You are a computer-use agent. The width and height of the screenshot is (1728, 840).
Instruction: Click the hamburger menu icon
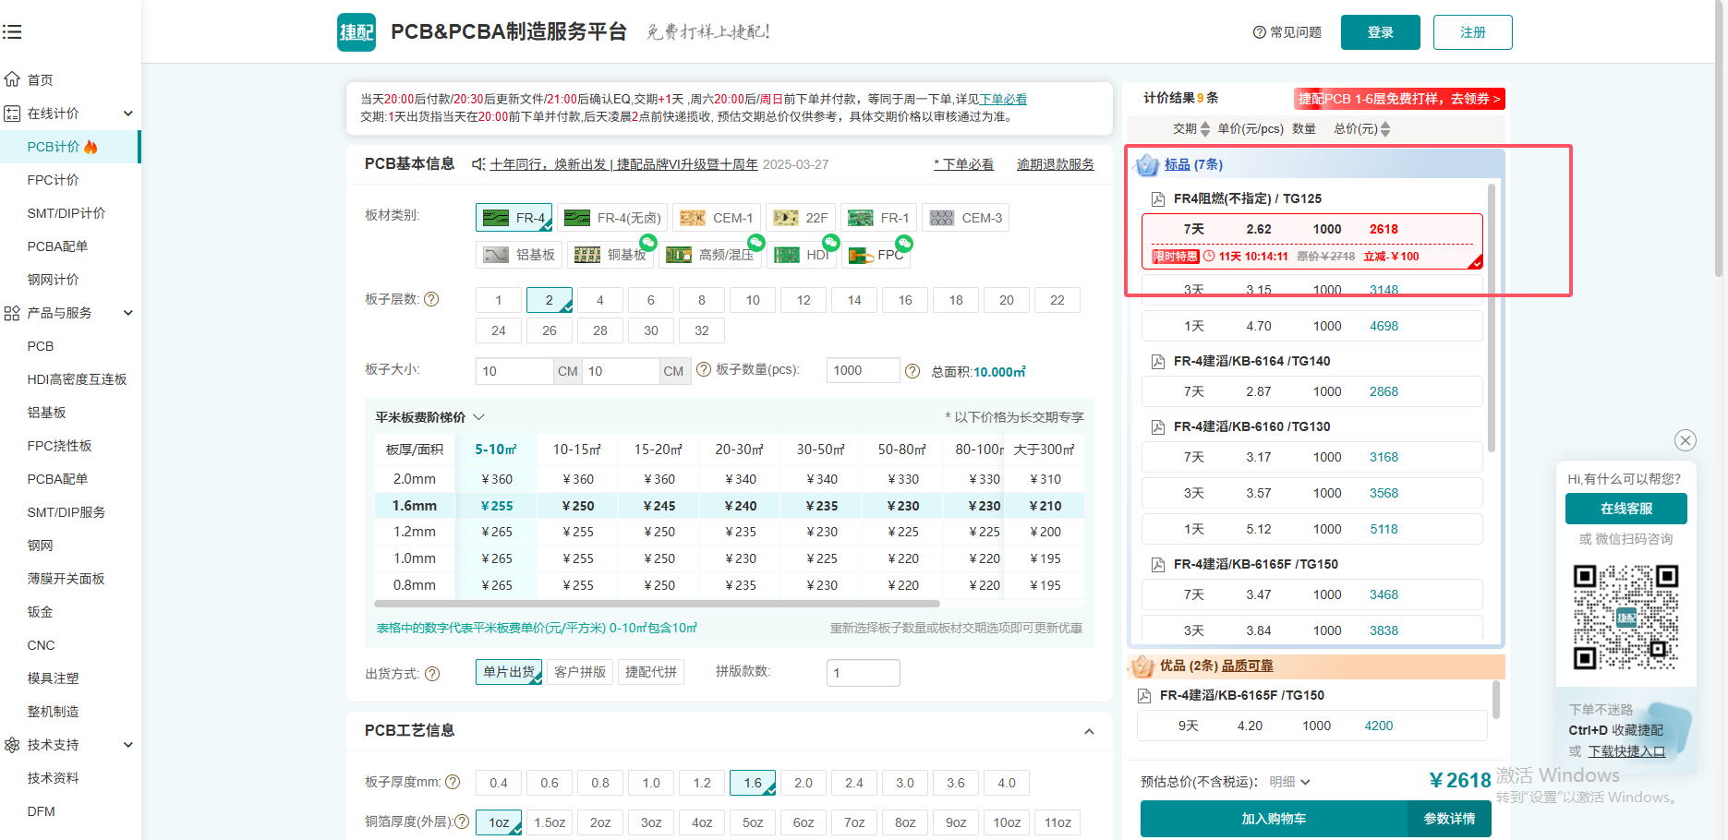coord(12,32)
